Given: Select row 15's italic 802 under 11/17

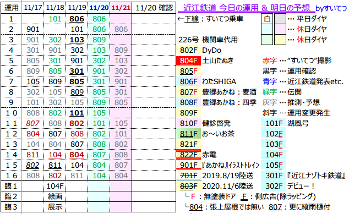Looking at the screenshot, I should [x=32, y=165].
